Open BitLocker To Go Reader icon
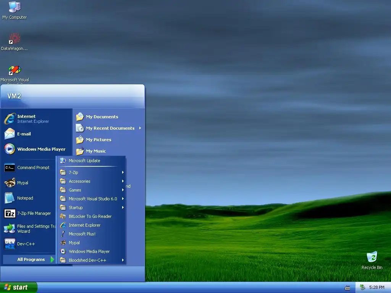 (63, 216)
